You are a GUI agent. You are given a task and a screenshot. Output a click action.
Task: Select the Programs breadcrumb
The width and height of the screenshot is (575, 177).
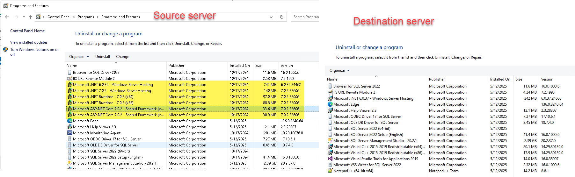tap(86, 17)
